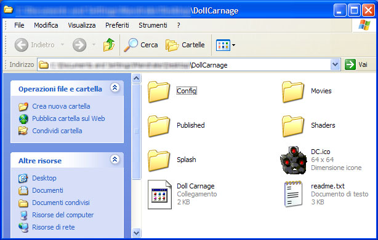The width and height of the screenshot is (378, 240).
Task: Open the Modifica menu
Action: (x=46, y=25)
